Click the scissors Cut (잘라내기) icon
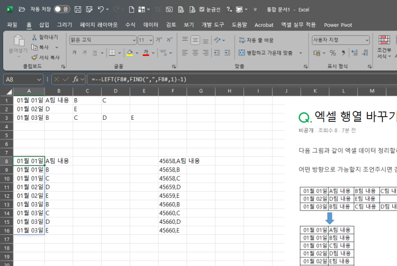 pos(34,37)
